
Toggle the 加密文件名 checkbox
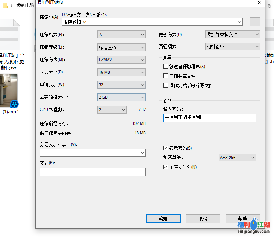click(x=166, y=167)
